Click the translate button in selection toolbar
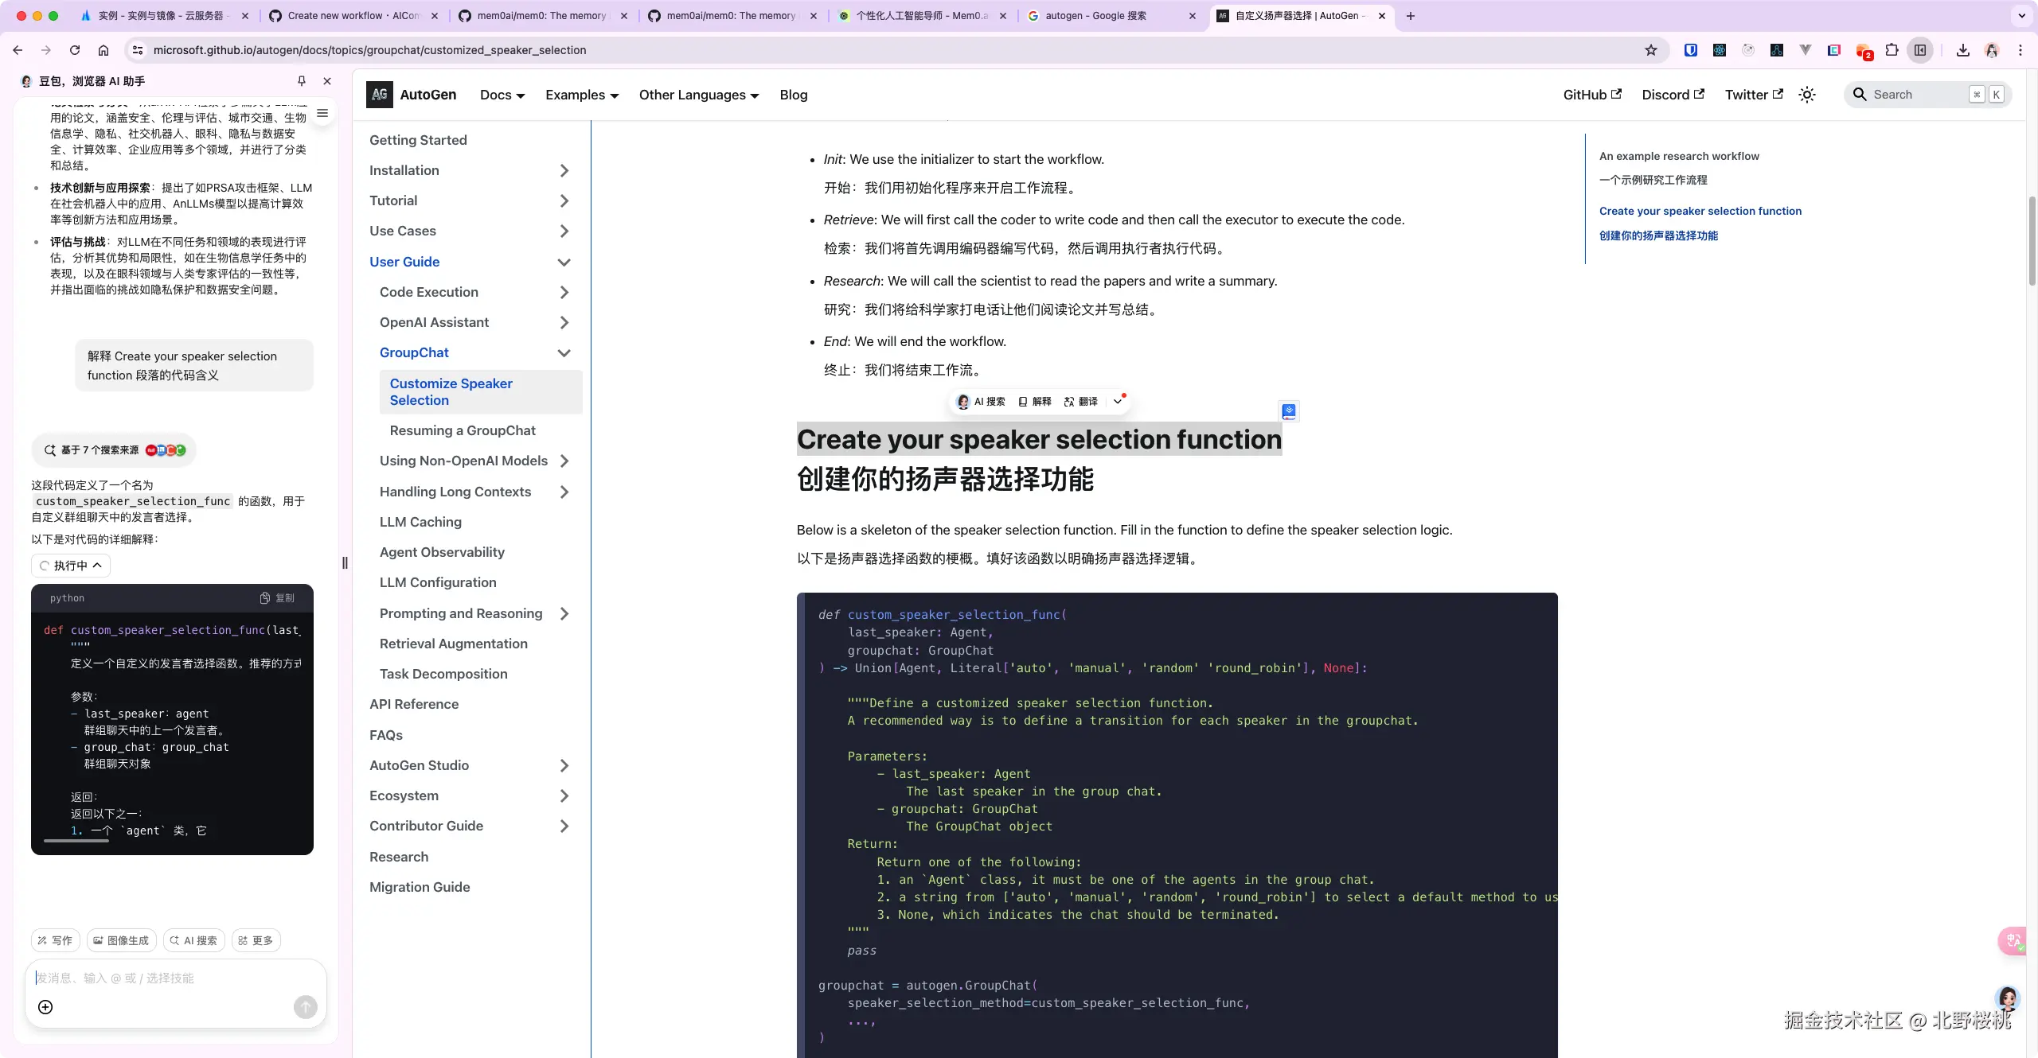This screenshot has width=2038, height=1058. click(1080, 402)
